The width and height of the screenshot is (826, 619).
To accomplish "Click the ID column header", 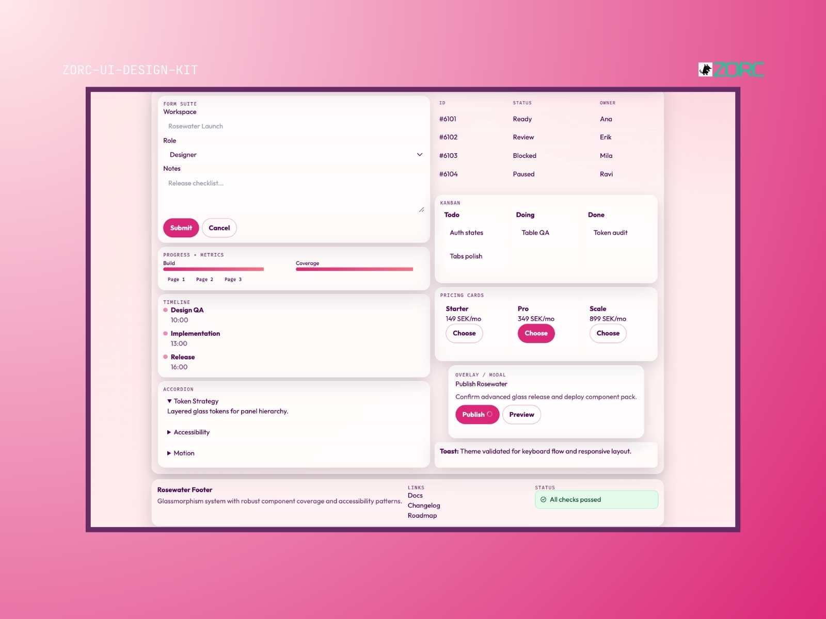I will (x=442, y=103).
